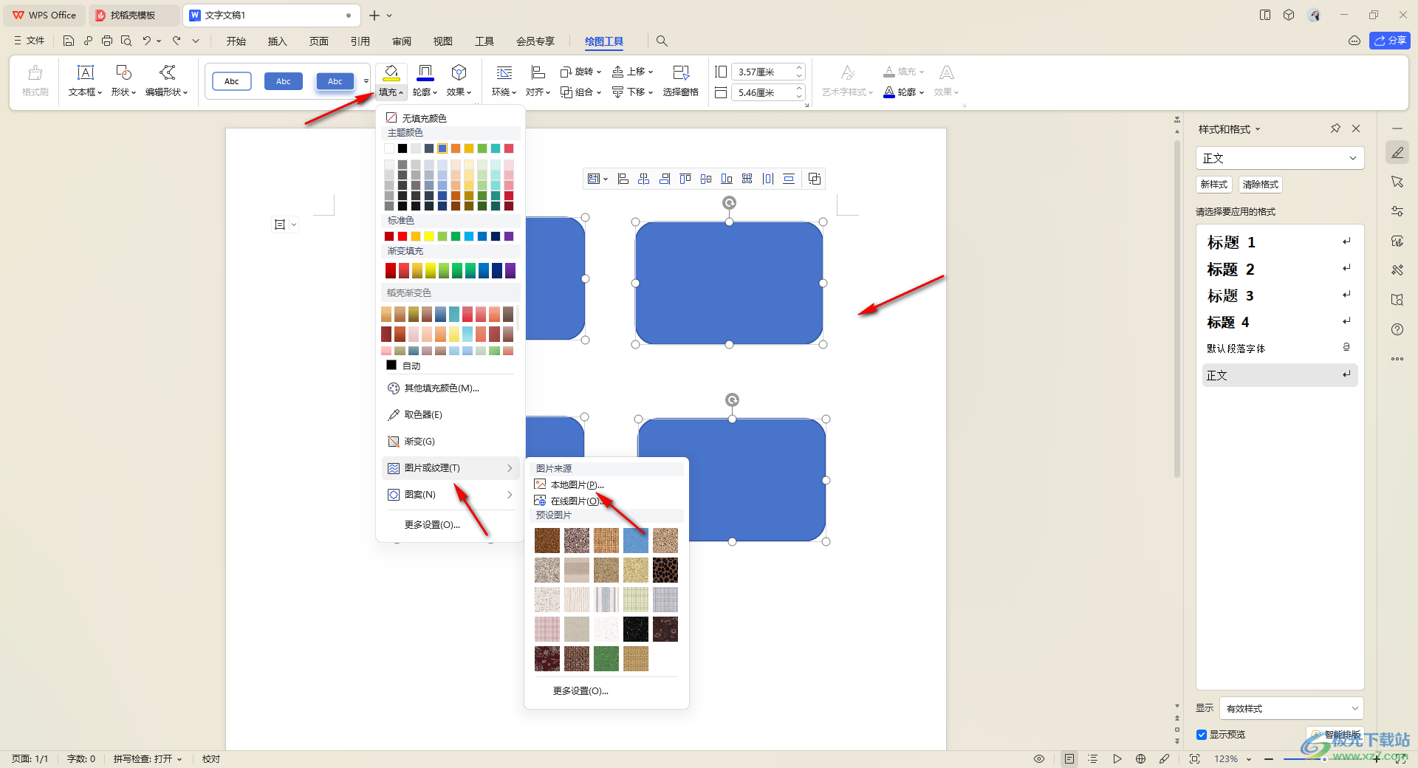The height and width of the screenshot is (768, 1418).
Task: Click the selection arrow icon in sidebar
Action: click(1397, 182)
